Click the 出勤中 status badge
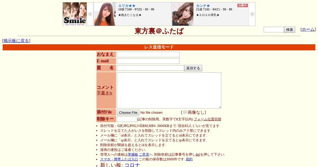318x167 pixels. point(242,5)
